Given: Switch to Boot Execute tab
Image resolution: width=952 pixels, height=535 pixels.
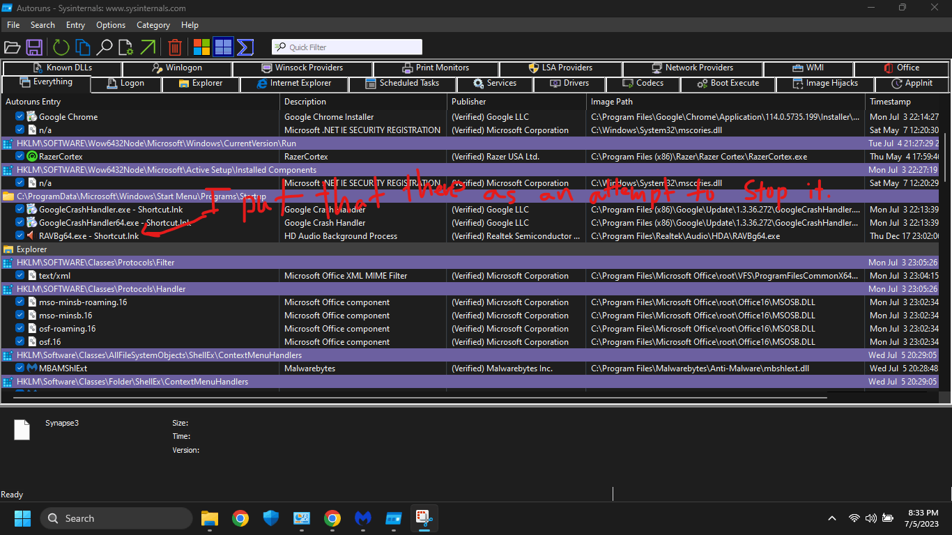Looking at the screenshot, I should 728,83.
